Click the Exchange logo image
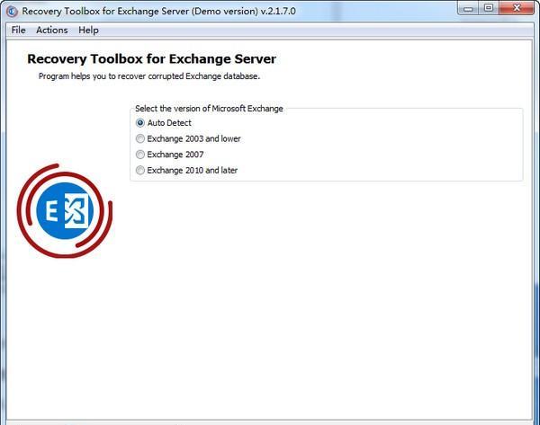 coord(65,211)
